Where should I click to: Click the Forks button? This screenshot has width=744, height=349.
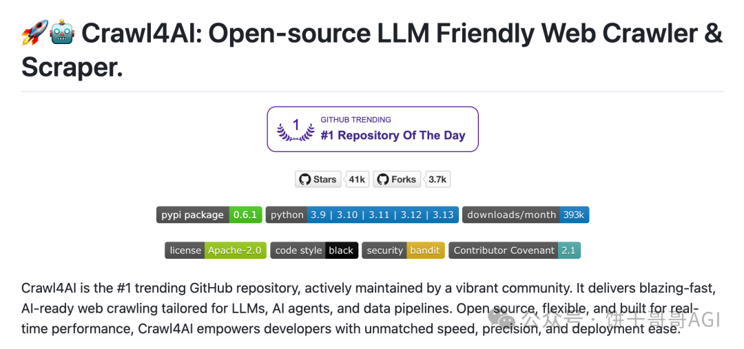pos(397,179)
